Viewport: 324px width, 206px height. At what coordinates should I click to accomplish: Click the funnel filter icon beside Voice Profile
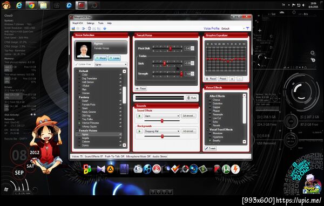(x=247, y=28)
